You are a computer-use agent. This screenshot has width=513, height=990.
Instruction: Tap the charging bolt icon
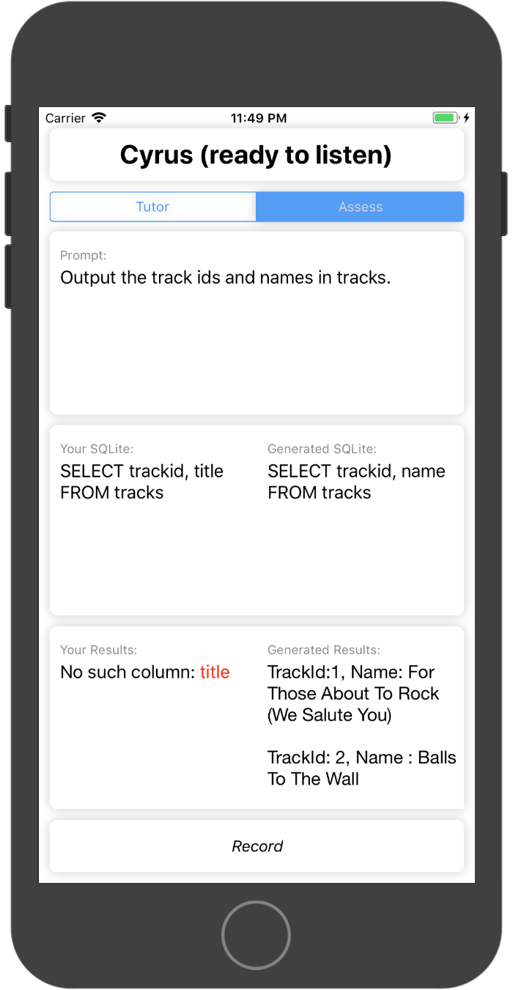pyautogui.click(x=466, y=118)
